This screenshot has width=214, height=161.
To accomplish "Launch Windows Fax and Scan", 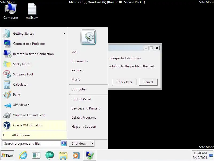I will (x=34, y=115).
